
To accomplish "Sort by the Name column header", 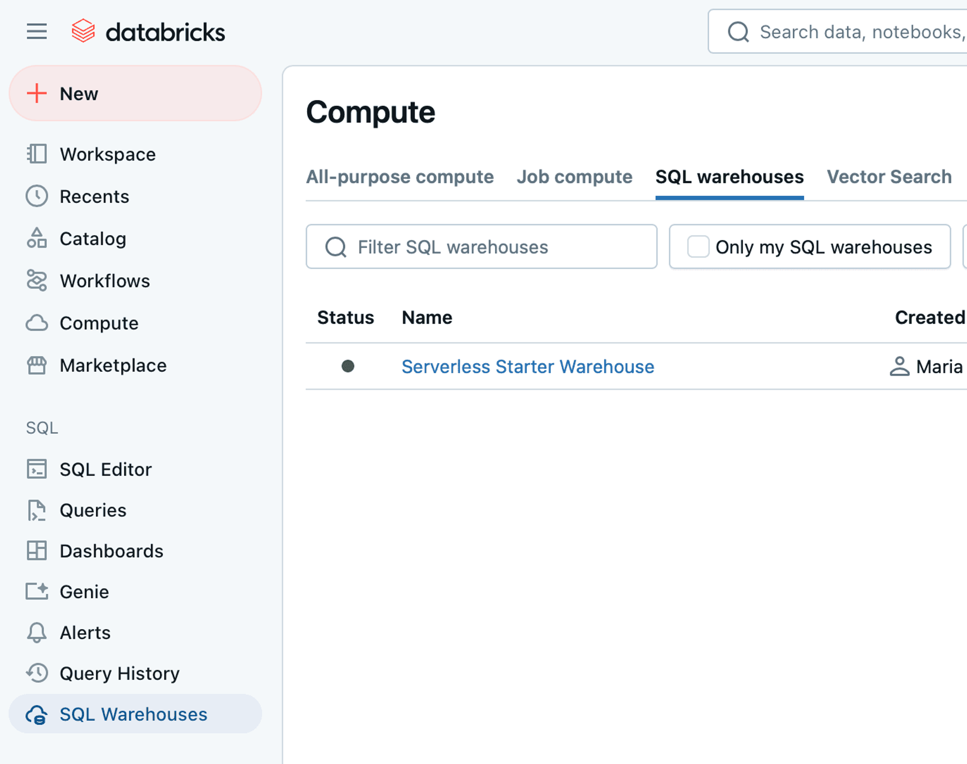I will 427,318.
